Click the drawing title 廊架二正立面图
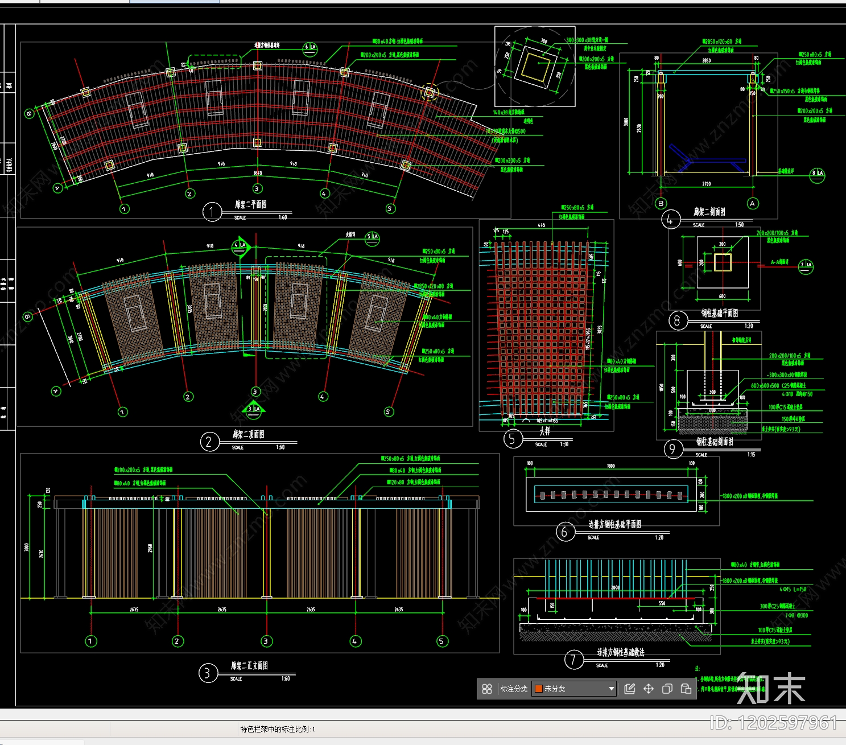The image size is (846, 745). (x=249, y=665)
